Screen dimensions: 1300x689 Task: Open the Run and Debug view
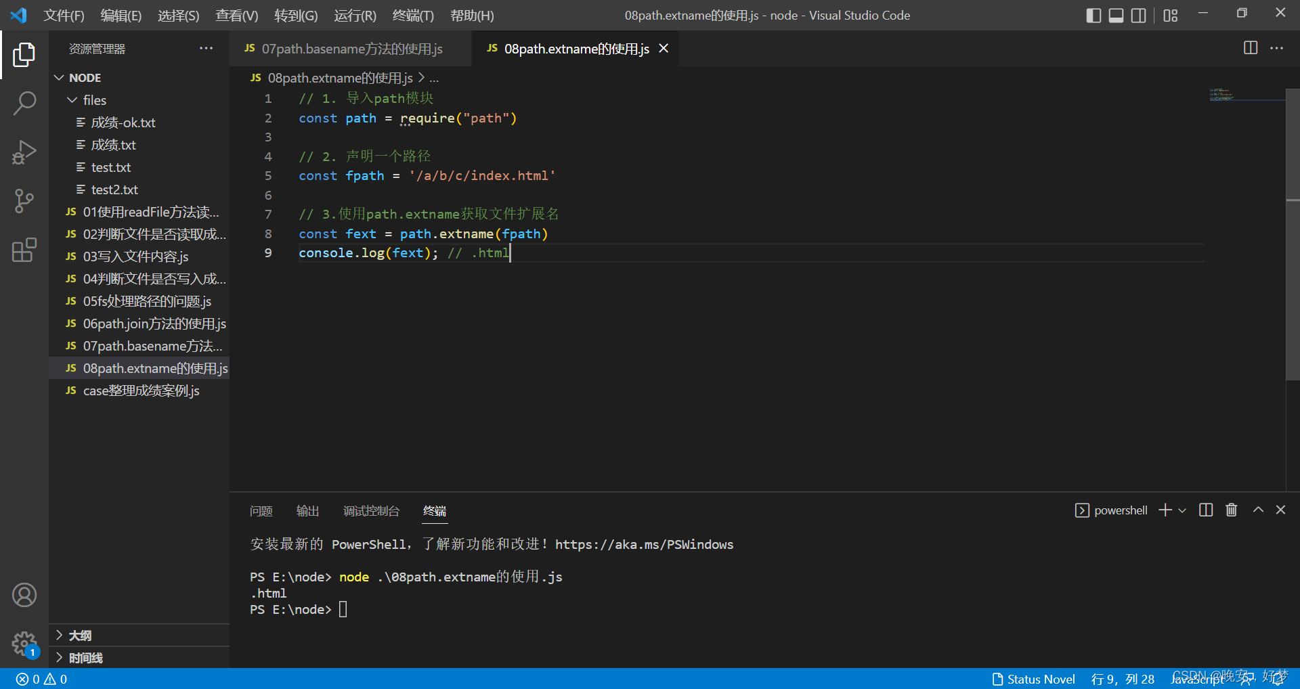click(x=24, y=152)
